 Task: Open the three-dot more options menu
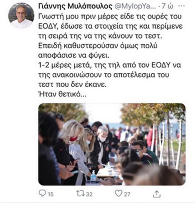(182, 6)
